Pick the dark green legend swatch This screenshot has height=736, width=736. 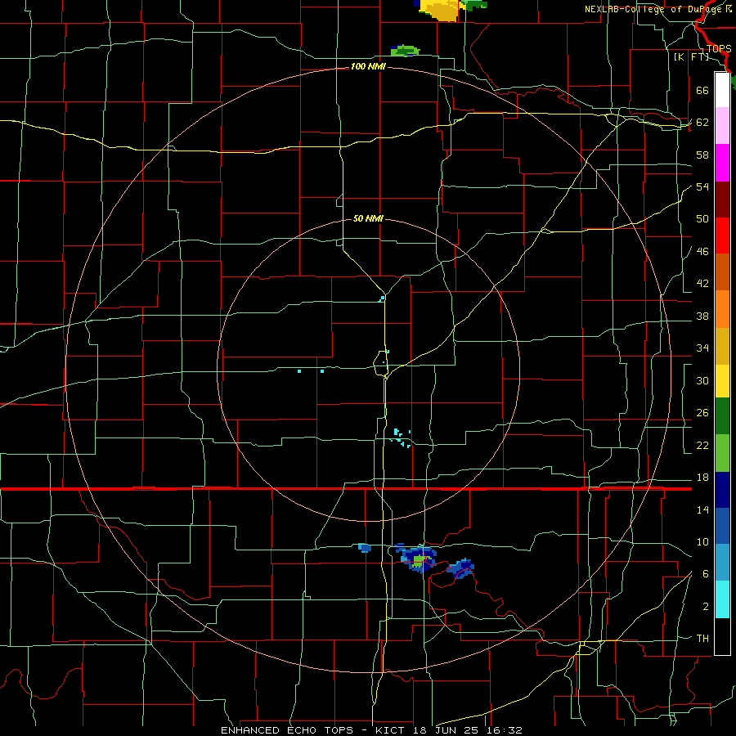pos(722,416)
